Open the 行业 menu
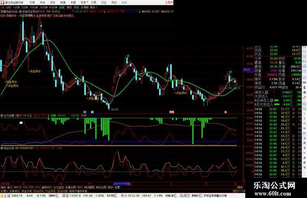Viewport: 307px width, 198px height. tap(104, 2)
